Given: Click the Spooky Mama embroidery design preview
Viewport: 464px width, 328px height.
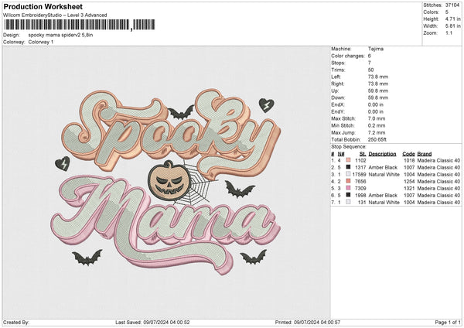Looking at the screenshot, I should (x=165, y=182).
